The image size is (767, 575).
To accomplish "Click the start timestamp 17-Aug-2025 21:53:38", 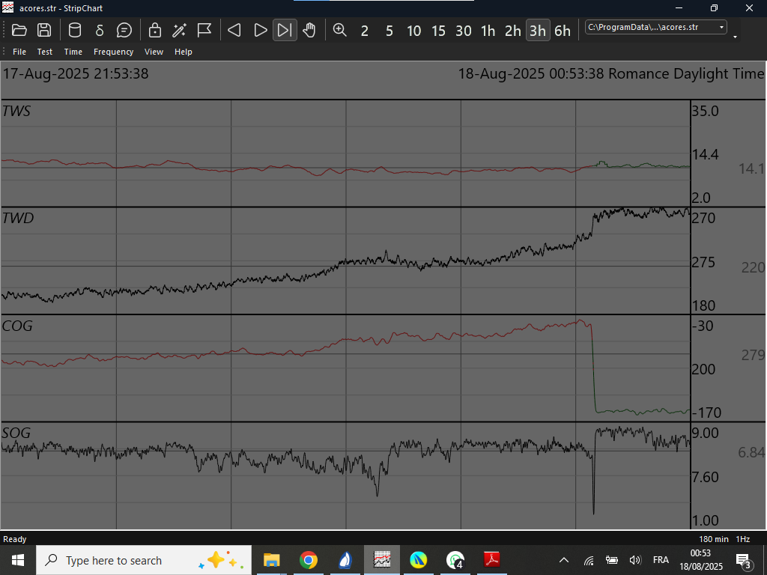I will tap(76, 74).
